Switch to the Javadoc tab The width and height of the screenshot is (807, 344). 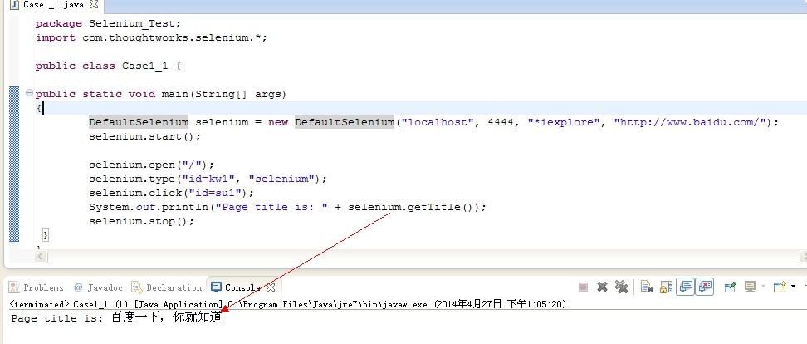click(x=98, y=287)
